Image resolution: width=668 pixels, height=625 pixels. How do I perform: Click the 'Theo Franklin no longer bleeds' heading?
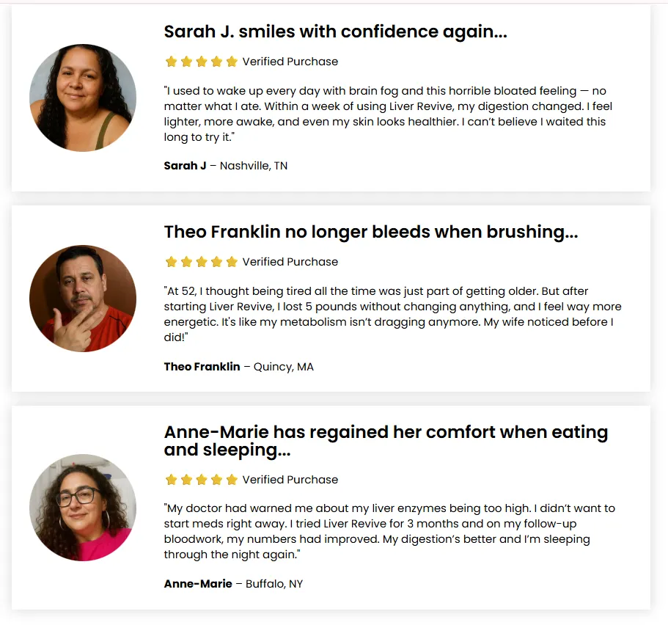click(371, 232)
